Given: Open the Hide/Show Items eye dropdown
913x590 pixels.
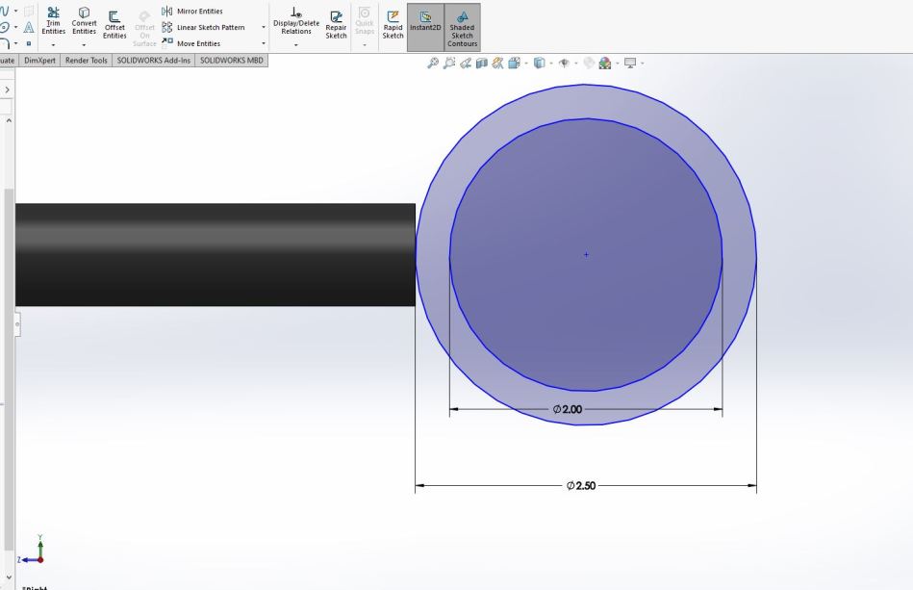Looking at the screenshot, I should pos(564,64).
